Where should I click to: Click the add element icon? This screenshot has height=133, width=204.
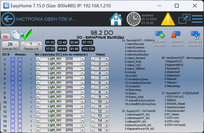pyautogui.click(x=160, y=35)
